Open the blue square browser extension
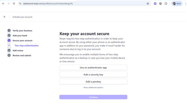187x104 pixels. coord(155,4)
